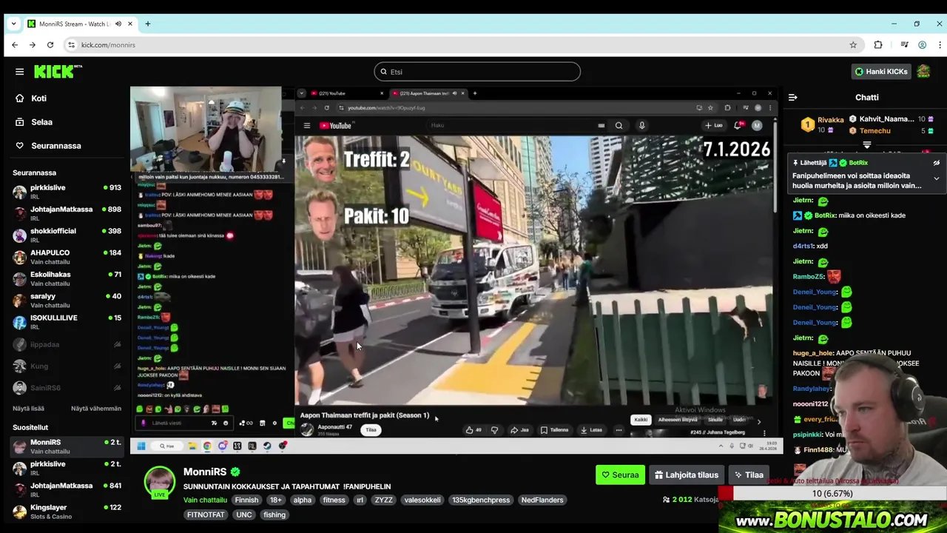The width and height of the screenshot is (947, 533).
Task: Click YouTube search magnifier icon in stream
Action: [x=619, y=126]
